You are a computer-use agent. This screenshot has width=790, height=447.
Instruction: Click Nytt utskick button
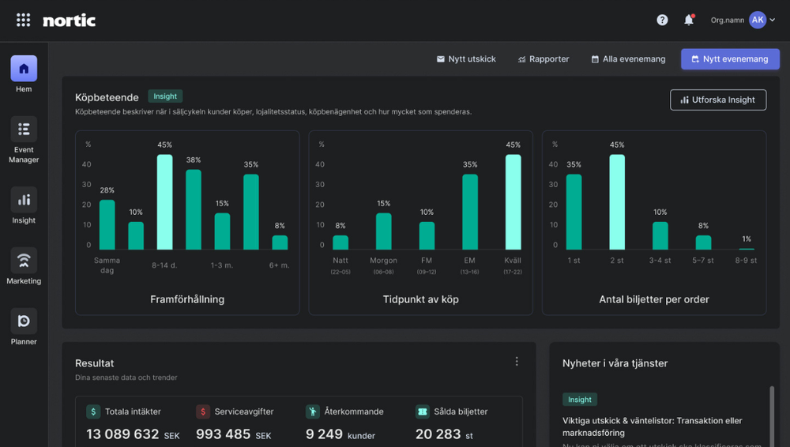pyautogui.click(x=466, y=59)
